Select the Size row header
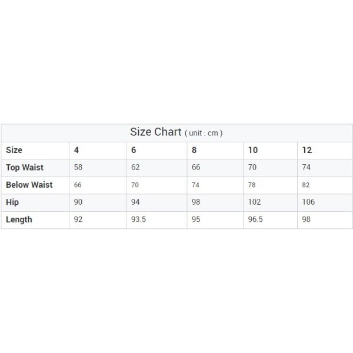The width and height of the screenshot is (353, 353). [x=14, y=150]
